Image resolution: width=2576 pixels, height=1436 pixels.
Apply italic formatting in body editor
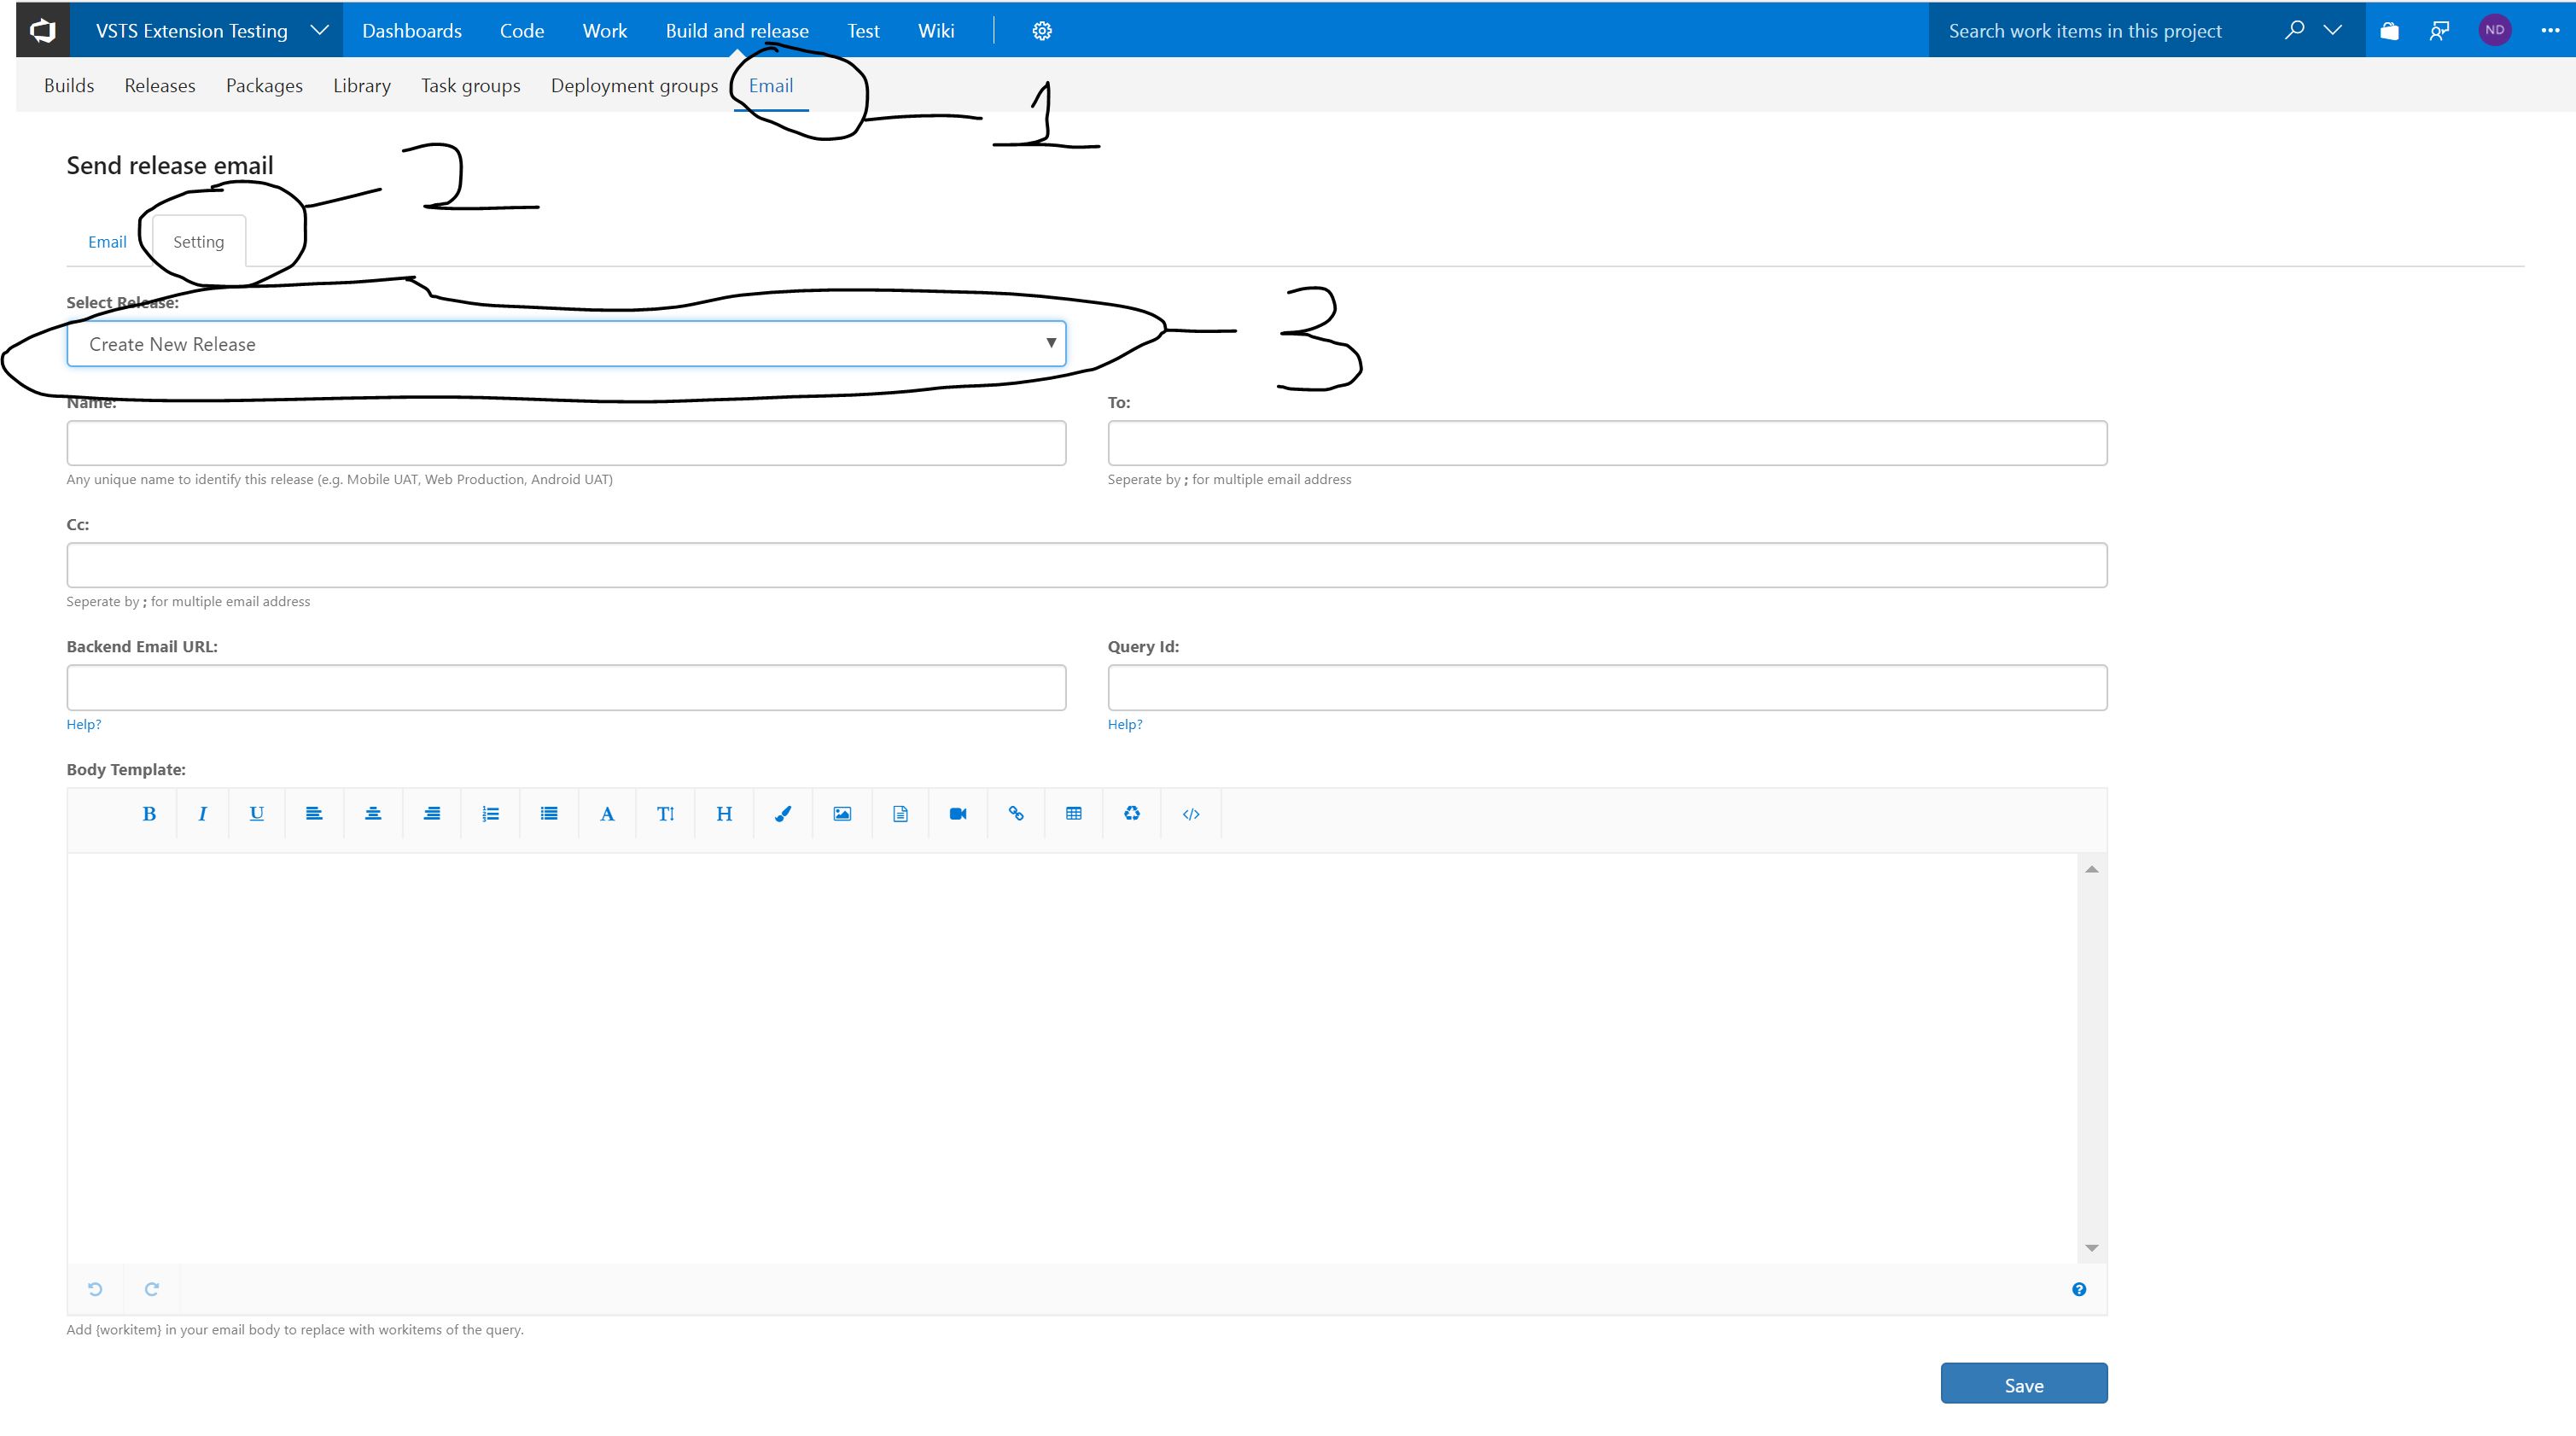(203, 814)
